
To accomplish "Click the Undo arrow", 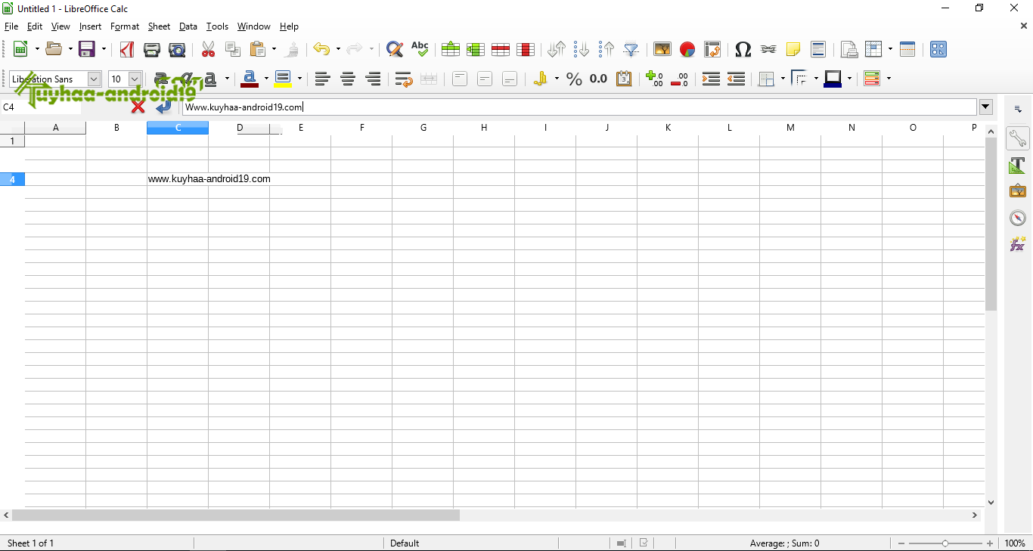I will point(321,49).
